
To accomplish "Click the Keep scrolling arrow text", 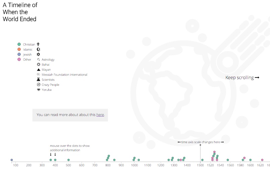I will [242, 78].
